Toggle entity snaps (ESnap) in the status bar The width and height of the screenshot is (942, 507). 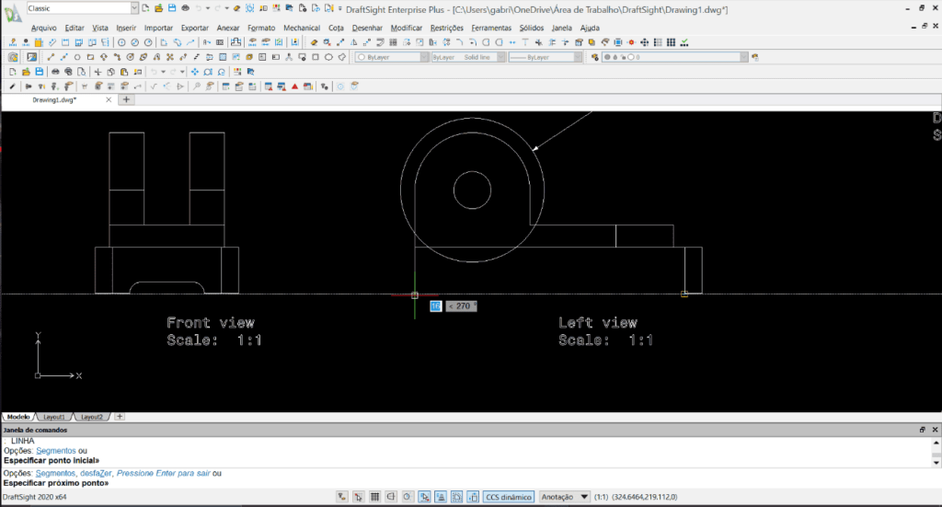[x=424, y=497]
